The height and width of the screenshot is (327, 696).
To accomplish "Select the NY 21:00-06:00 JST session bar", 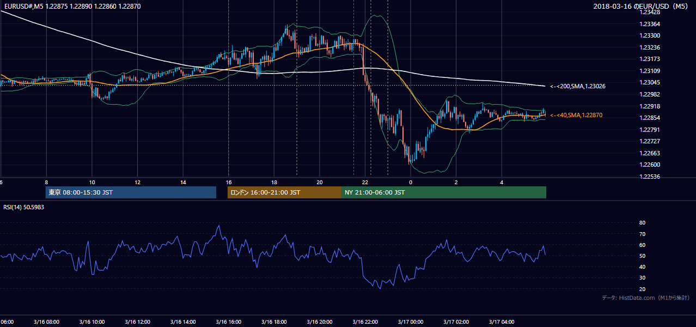I will [x=444, y=192].
